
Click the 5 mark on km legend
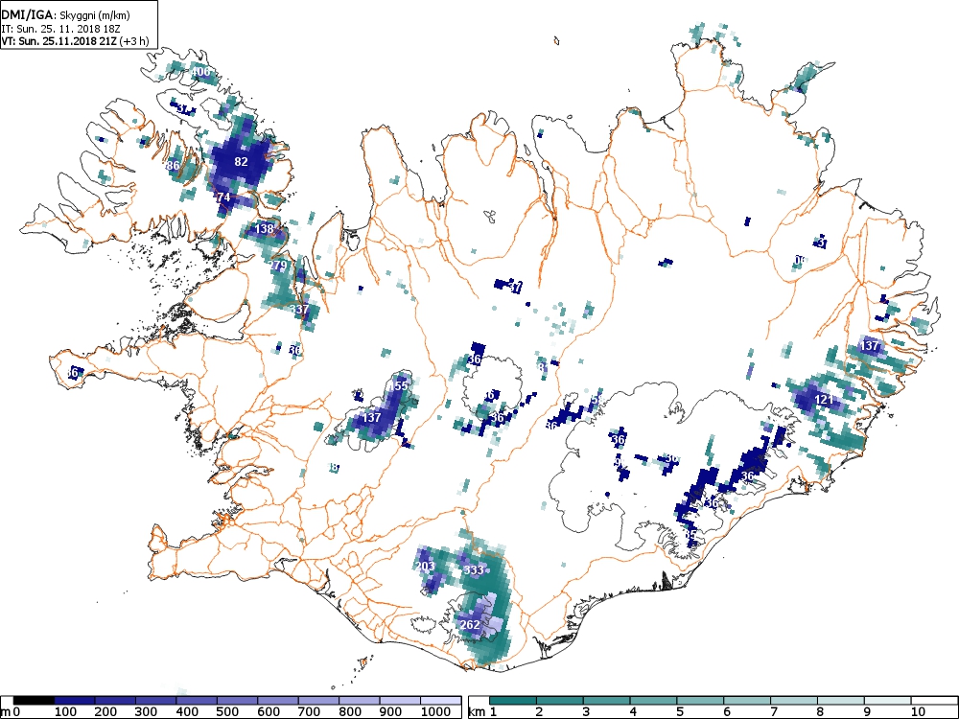[679, 711]
